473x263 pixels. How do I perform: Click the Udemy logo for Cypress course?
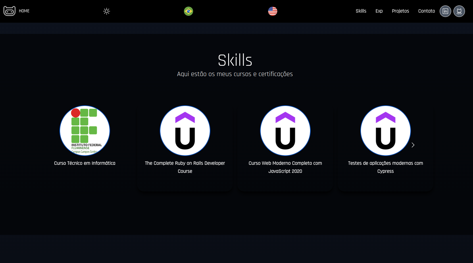(386, 131)
